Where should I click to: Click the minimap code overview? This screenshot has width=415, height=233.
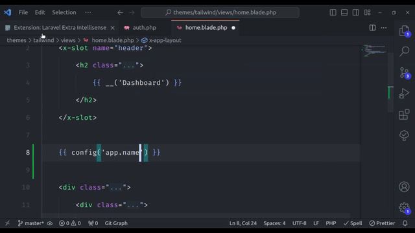pos(374,50)
